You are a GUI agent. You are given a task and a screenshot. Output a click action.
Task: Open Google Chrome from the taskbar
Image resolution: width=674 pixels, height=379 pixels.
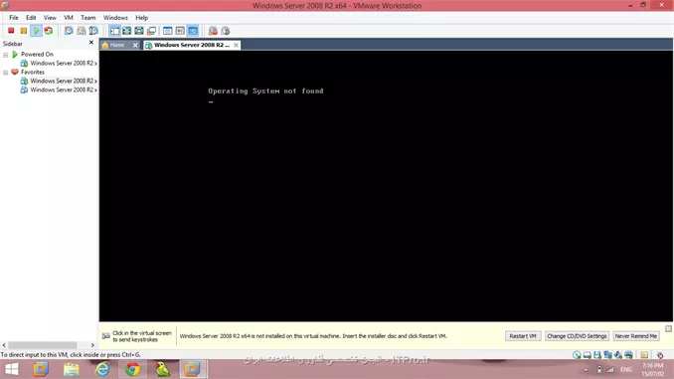(x=132, y=369)
